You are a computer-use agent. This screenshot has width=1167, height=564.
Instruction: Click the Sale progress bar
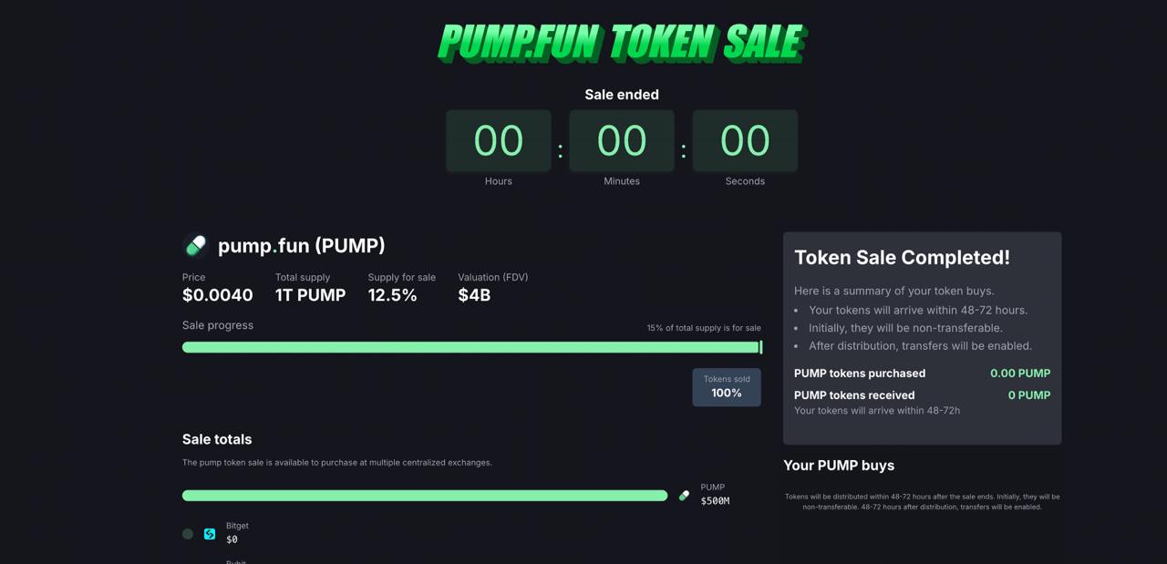[x=471, y=347]
